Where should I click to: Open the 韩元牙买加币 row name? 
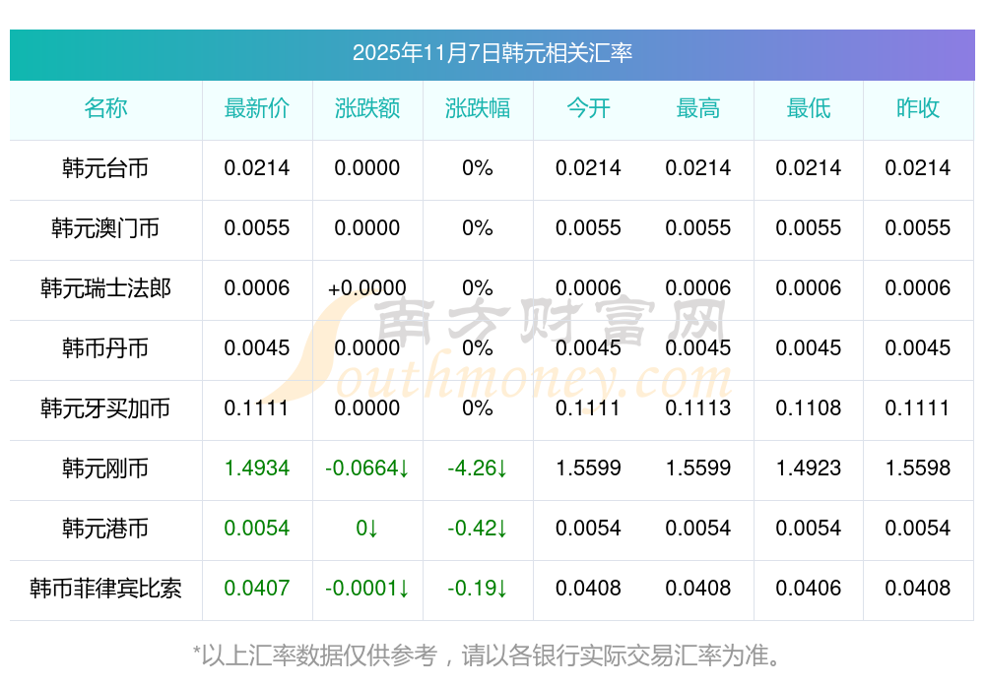coord(105,408)
